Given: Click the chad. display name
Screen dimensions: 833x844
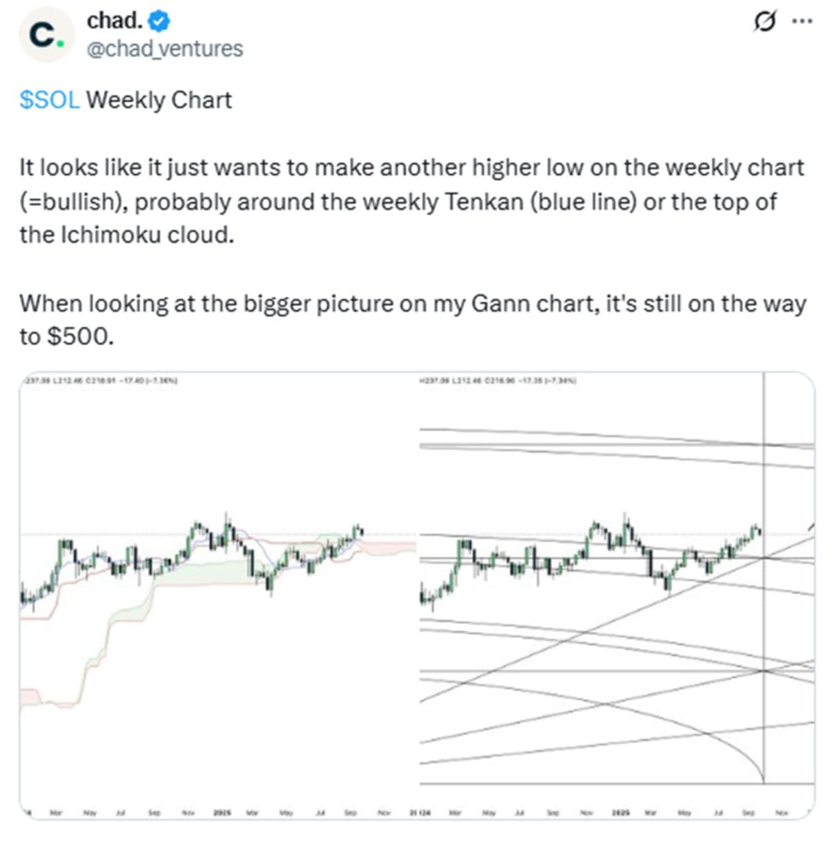Looking at the screenshot, I should point(115,21).
